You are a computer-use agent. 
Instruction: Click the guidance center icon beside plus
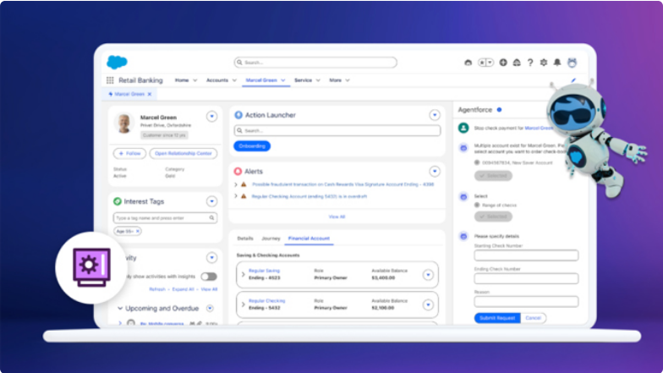point(517,63)
